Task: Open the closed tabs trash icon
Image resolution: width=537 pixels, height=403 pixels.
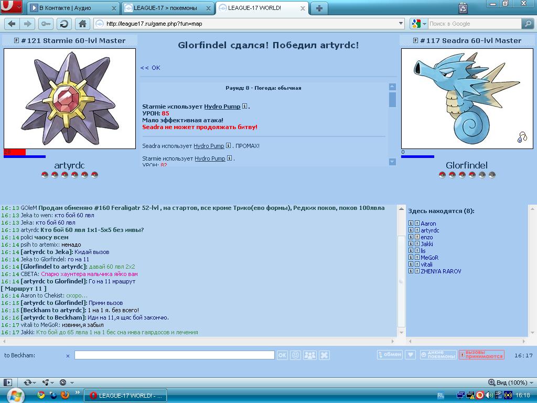Action: [x=463, y=7]
